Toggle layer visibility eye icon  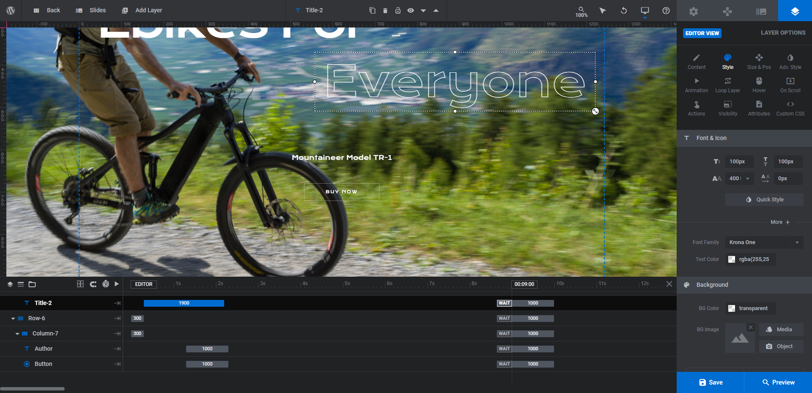tap(410, 10)
